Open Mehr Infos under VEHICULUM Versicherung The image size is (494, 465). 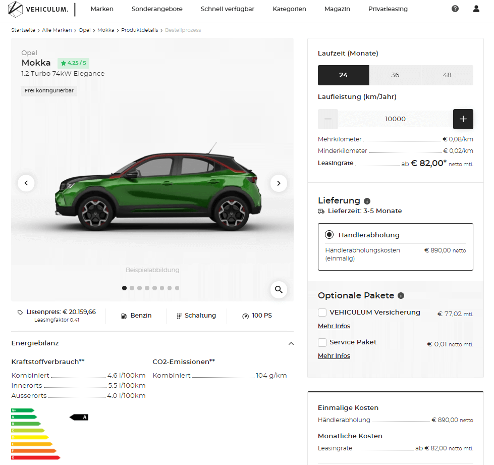[334, 326]
